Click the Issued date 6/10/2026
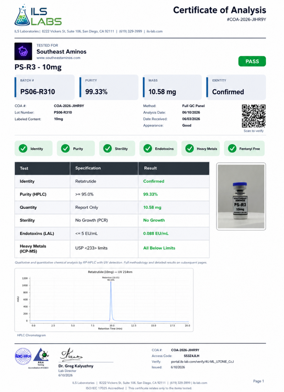The image size is (284, 392). pos(178,367)
